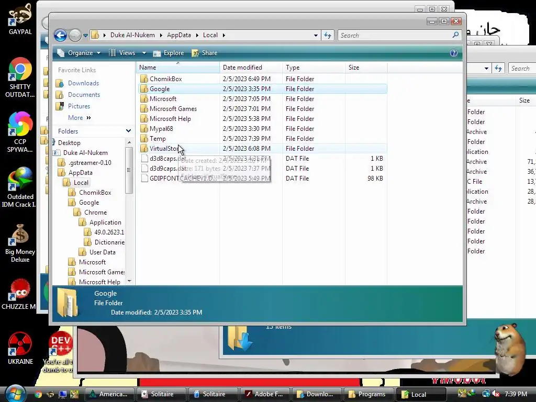Click the Refresh button beside the address bar

click(x=328, y=35)
